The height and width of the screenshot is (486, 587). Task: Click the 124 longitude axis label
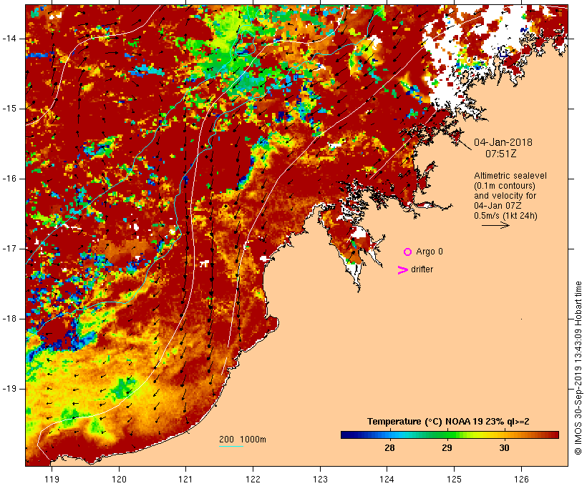coord(387,479)
